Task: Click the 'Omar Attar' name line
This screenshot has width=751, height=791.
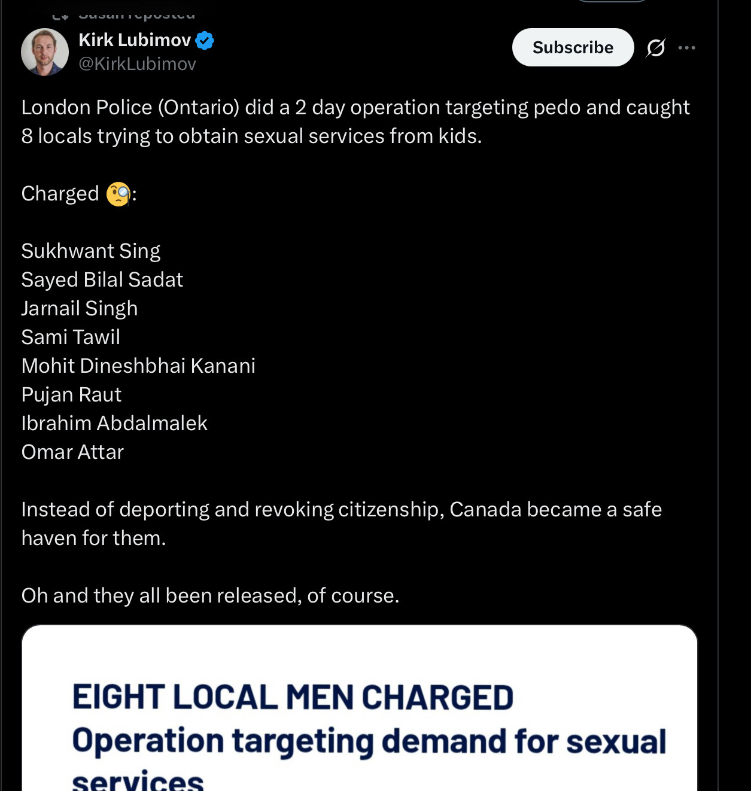Action: (x=72, y=452)
